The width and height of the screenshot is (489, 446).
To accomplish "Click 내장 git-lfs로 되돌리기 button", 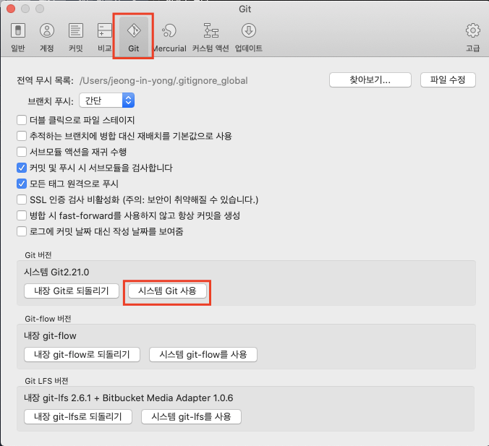I will click(x=78, y=416).
